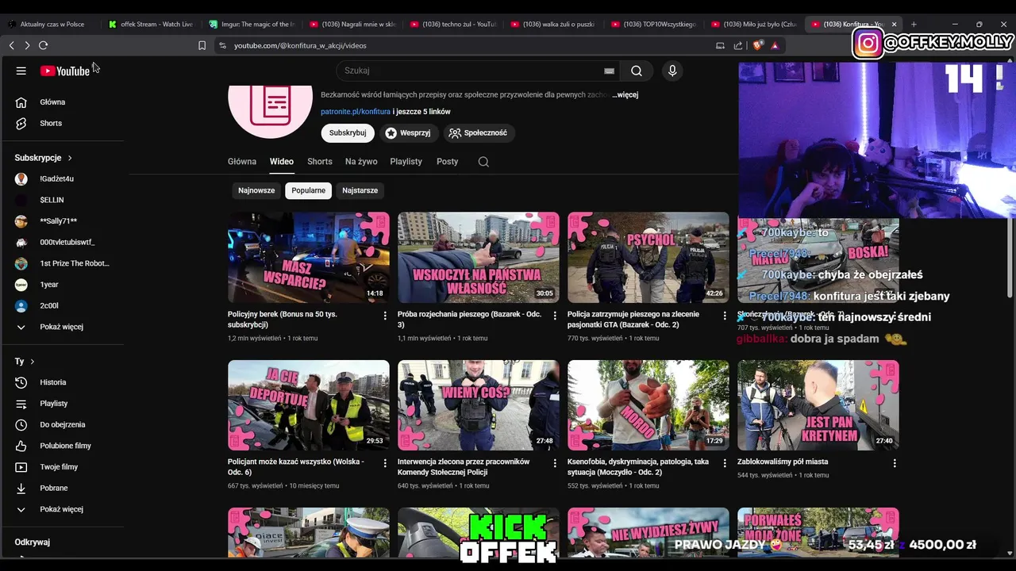Bookmark this page with bookmark icon
Screen dimensions: 1016x571
202,45
